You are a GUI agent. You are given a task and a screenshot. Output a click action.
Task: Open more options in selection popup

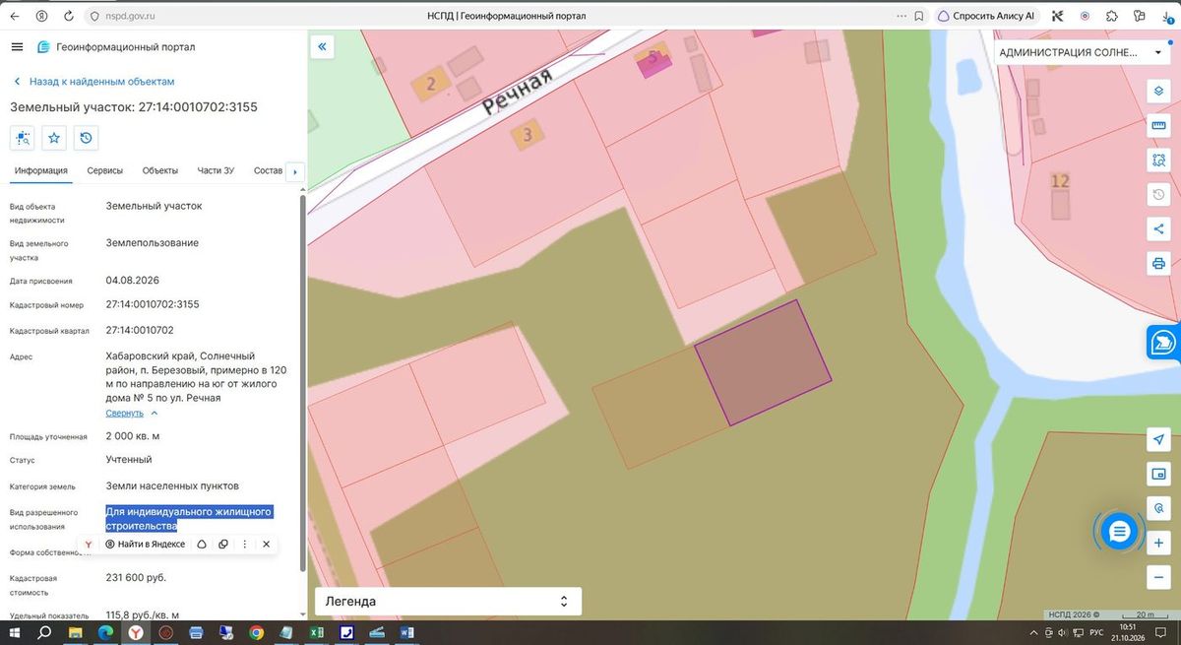pos(244,544)
